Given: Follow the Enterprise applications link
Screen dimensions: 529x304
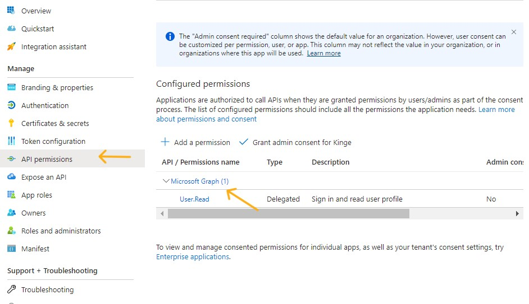Looking at the screenshot, I should [193, 256].
